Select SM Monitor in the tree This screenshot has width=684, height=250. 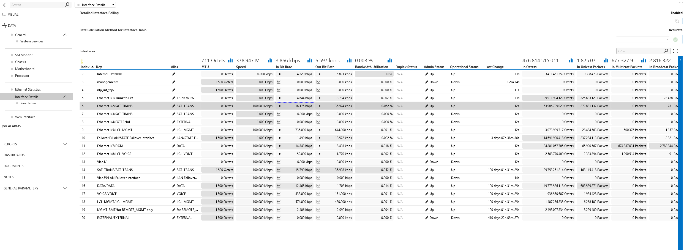point(24,55)
